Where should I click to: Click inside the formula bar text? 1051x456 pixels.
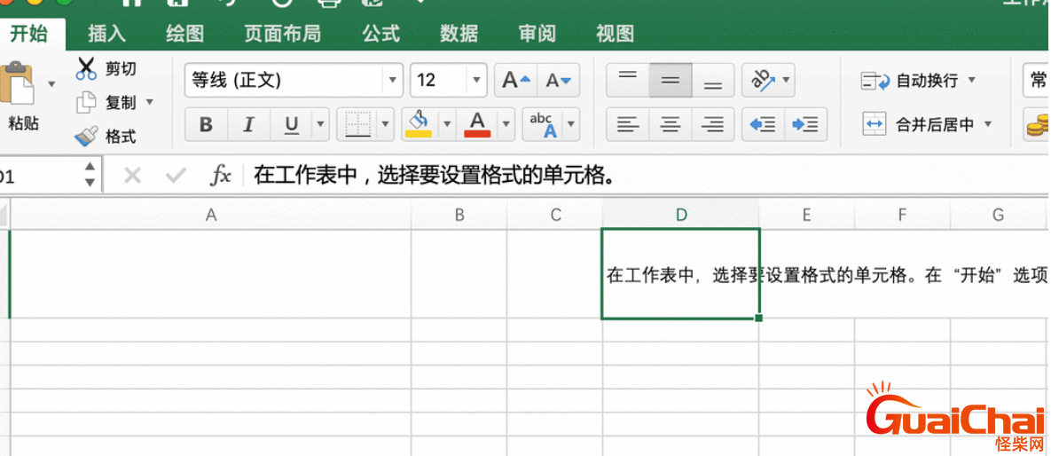tap(435, 176)
